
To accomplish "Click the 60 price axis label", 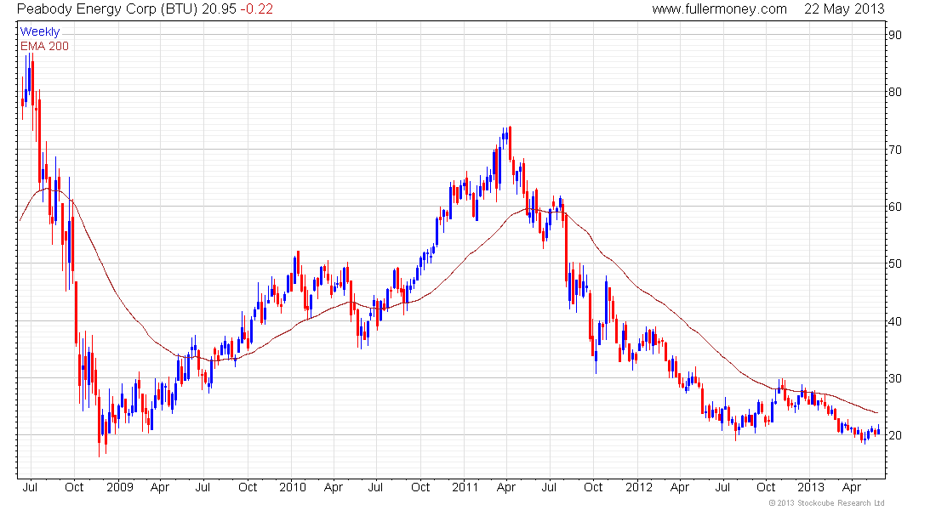I will coord(895,207).
